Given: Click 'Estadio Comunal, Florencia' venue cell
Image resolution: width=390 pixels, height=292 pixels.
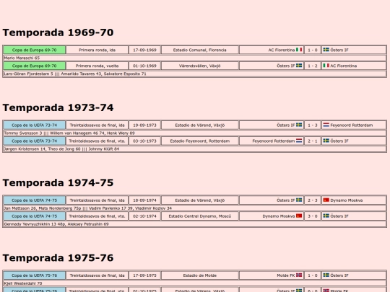Looking at the screenshot, I should click(x=200, y=50).
